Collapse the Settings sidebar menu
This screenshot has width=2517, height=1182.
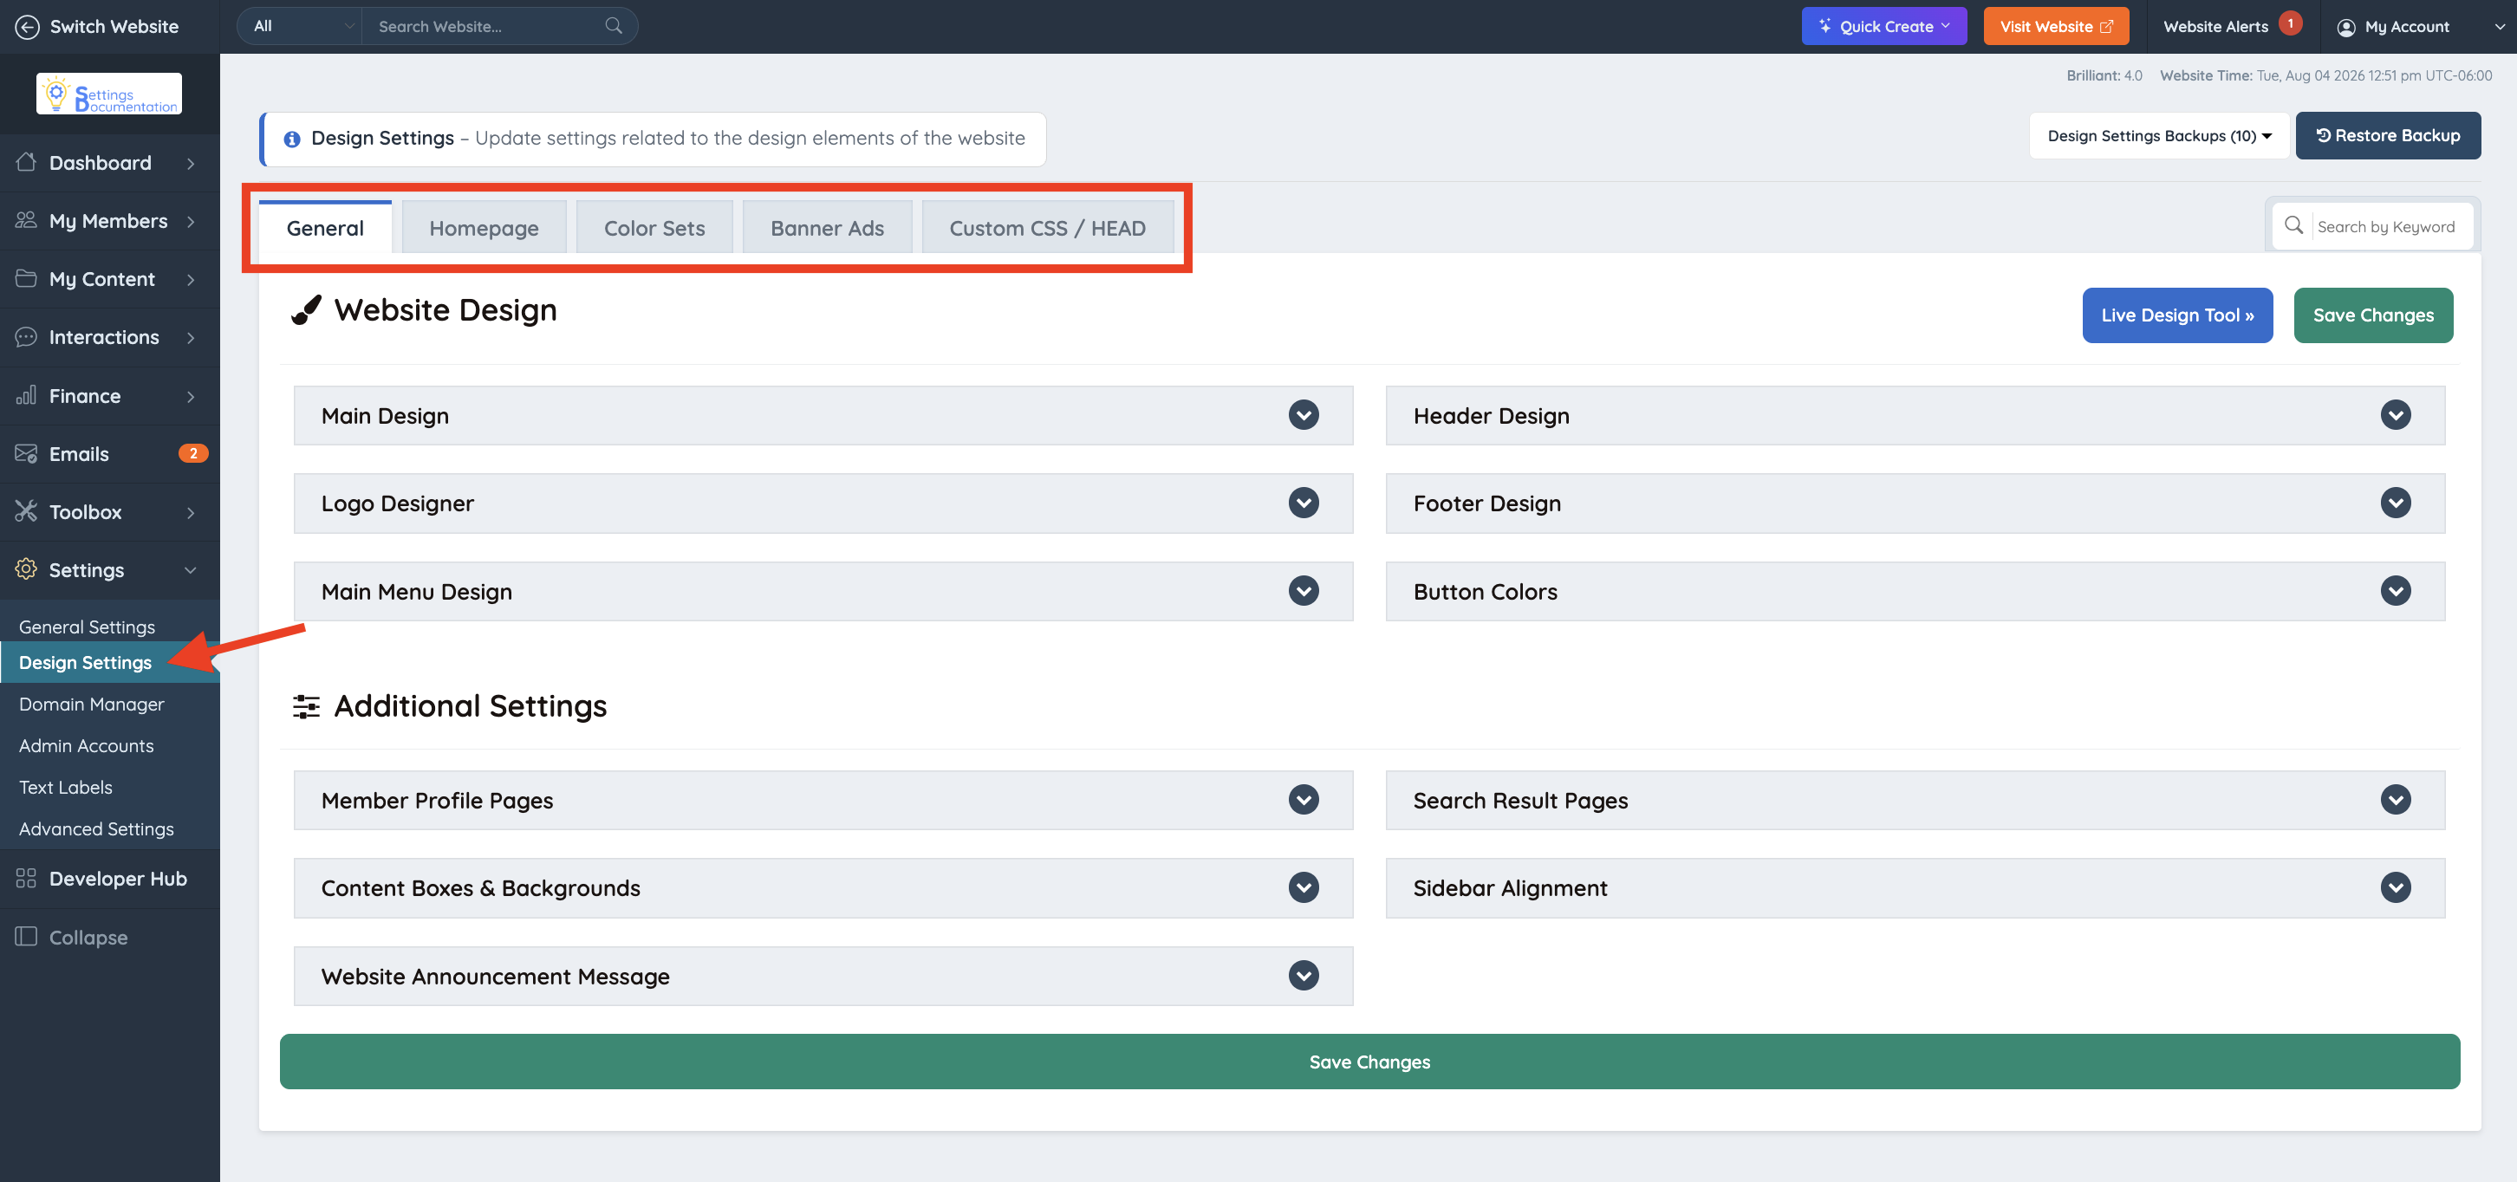coord(191,570)
